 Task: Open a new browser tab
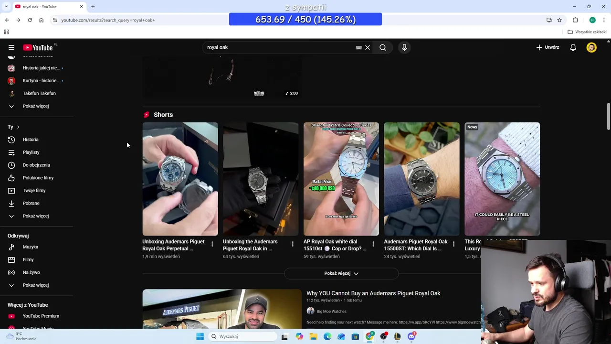tap(93, 7)
